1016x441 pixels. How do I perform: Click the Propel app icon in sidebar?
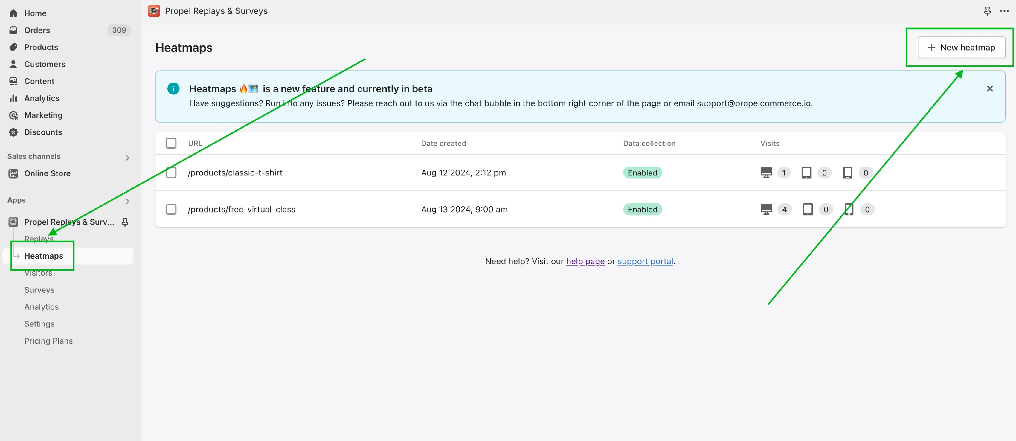click(14, 222)
